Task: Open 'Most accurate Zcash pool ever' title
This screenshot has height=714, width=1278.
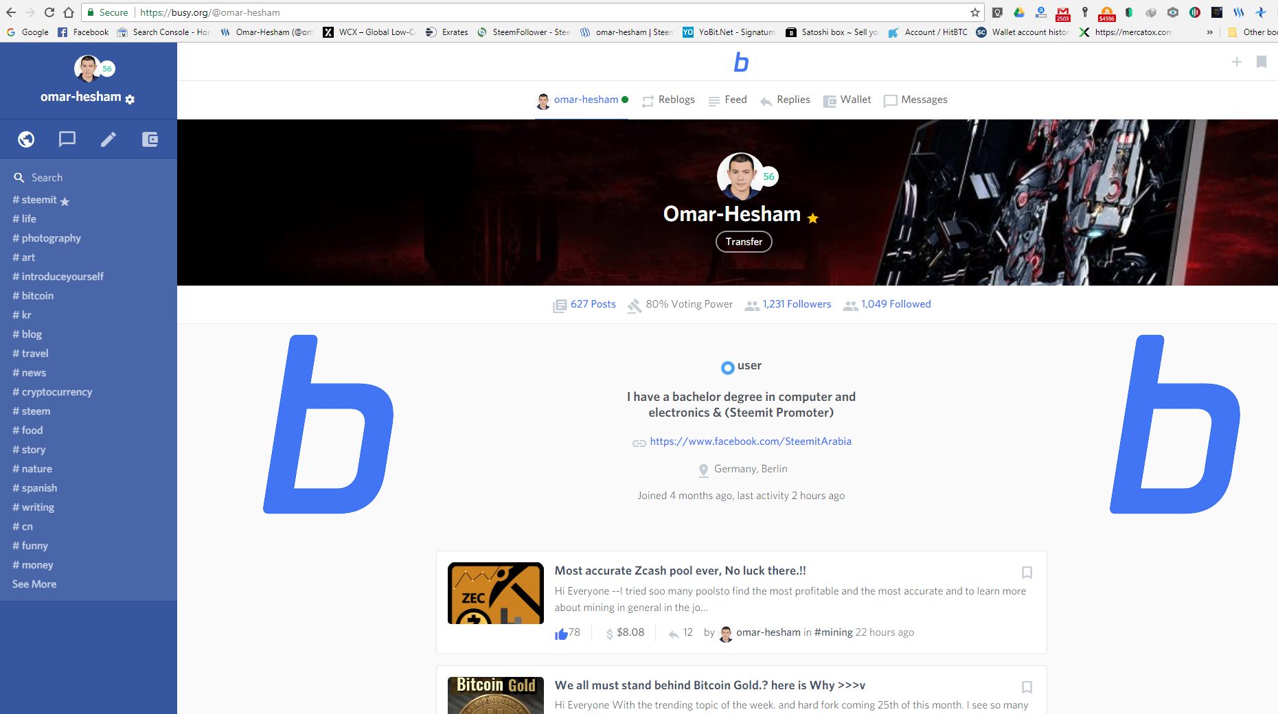Action: pyautogui.click(x=681, y=571)
